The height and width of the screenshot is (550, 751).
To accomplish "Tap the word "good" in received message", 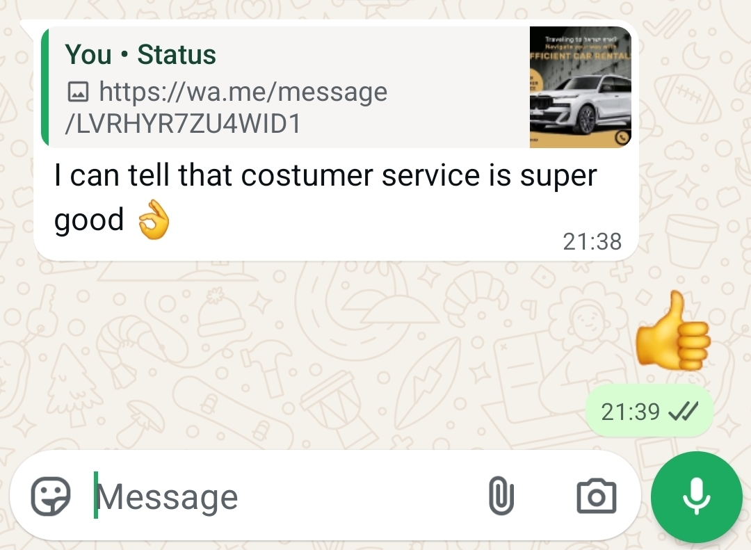I will click(88, 220).
